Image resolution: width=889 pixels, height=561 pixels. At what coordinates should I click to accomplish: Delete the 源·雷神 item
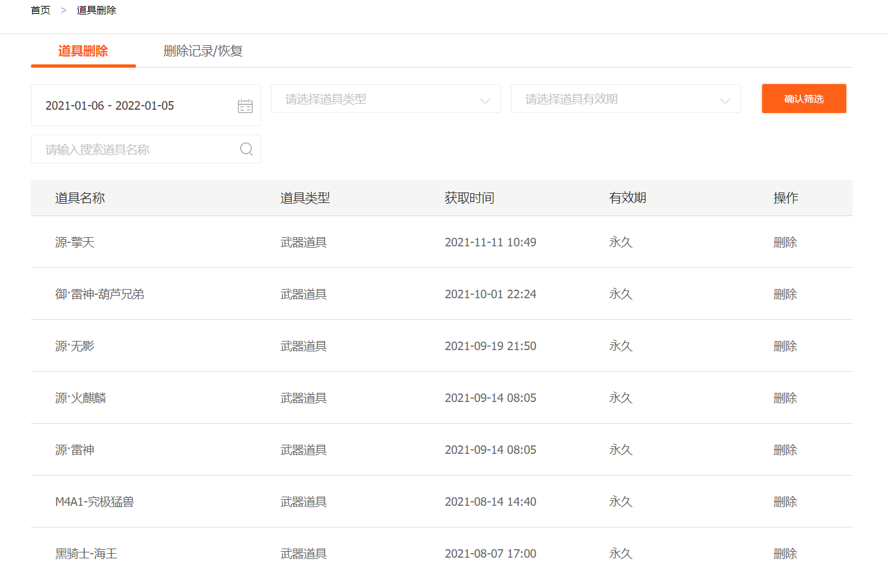point(785,450)
